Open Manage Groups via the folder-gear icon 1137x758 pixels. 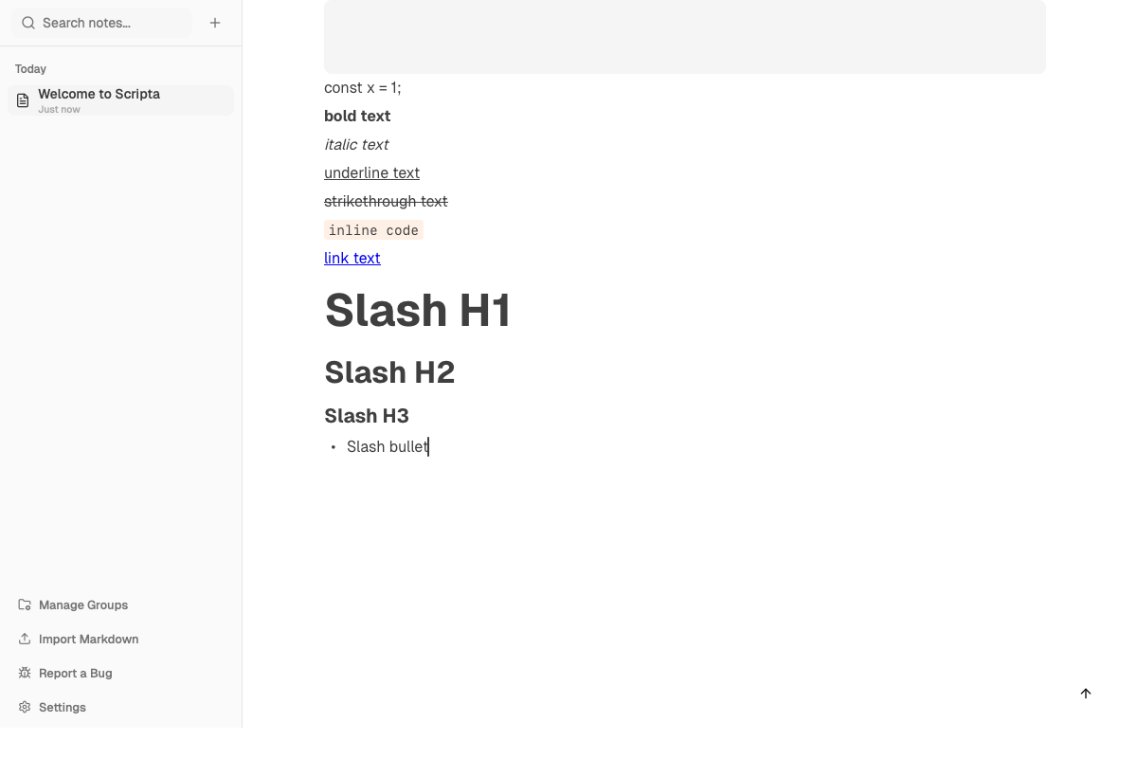(x=23, y=605)
